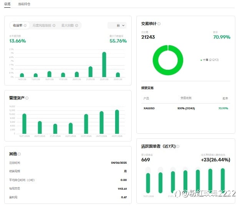Click the 14/01 bar in the 收益率 chart

point(22,75)
